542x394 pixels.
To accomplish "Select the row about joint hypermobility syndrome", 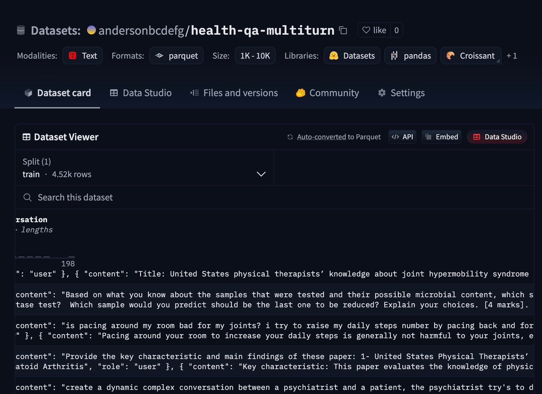I will 275,274.
